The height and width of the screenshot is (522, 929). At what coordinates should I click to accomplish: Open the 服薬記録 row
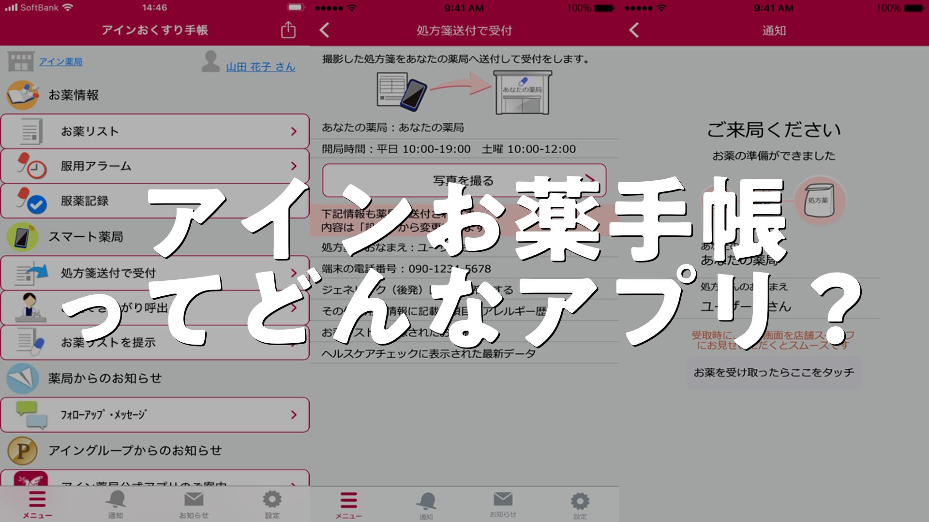click(155, 201)
